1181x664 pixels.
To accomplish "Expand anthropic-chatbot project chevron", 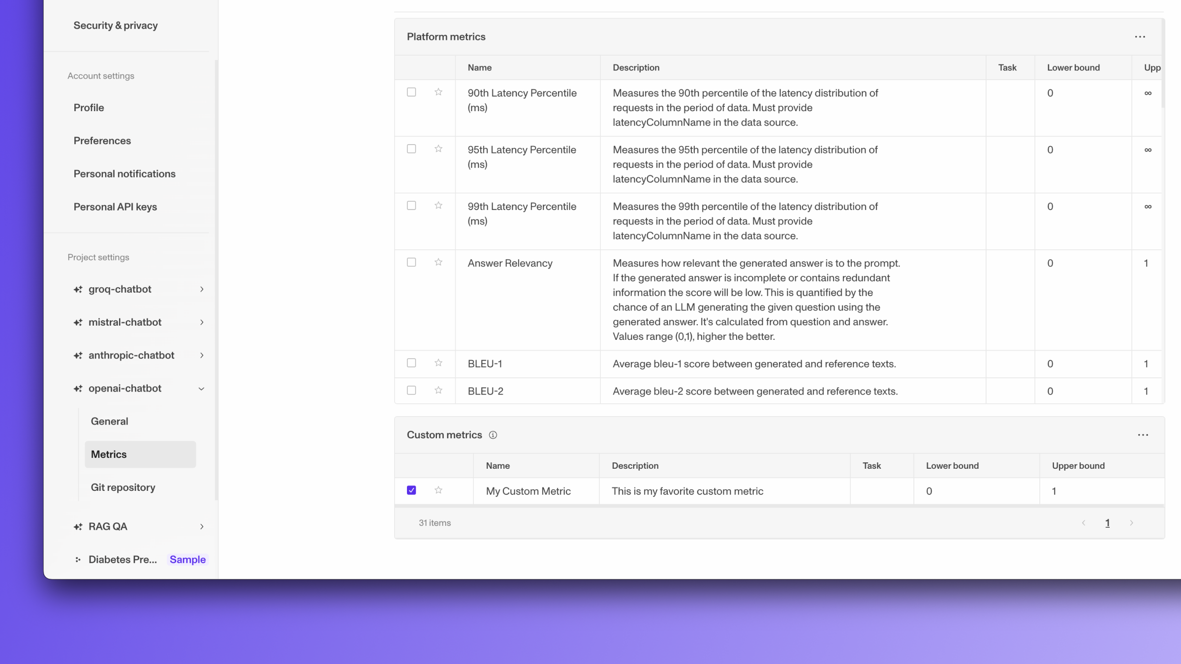I will [x=202, y=356].
